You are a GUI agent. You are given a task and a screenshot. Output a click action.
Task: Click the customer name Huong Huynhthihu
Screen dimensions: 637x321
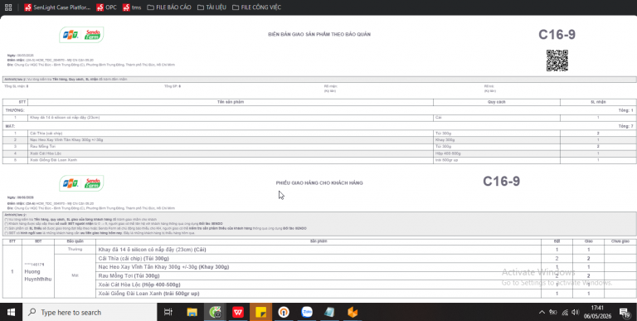[x=38, y=275]
